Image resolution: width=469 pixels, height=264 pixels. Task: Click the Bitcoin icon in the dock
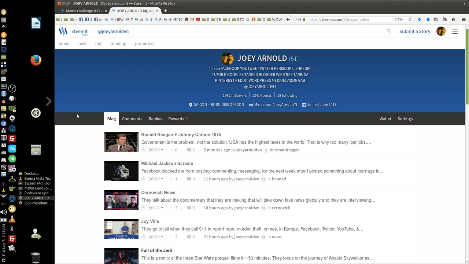[4, 35]
